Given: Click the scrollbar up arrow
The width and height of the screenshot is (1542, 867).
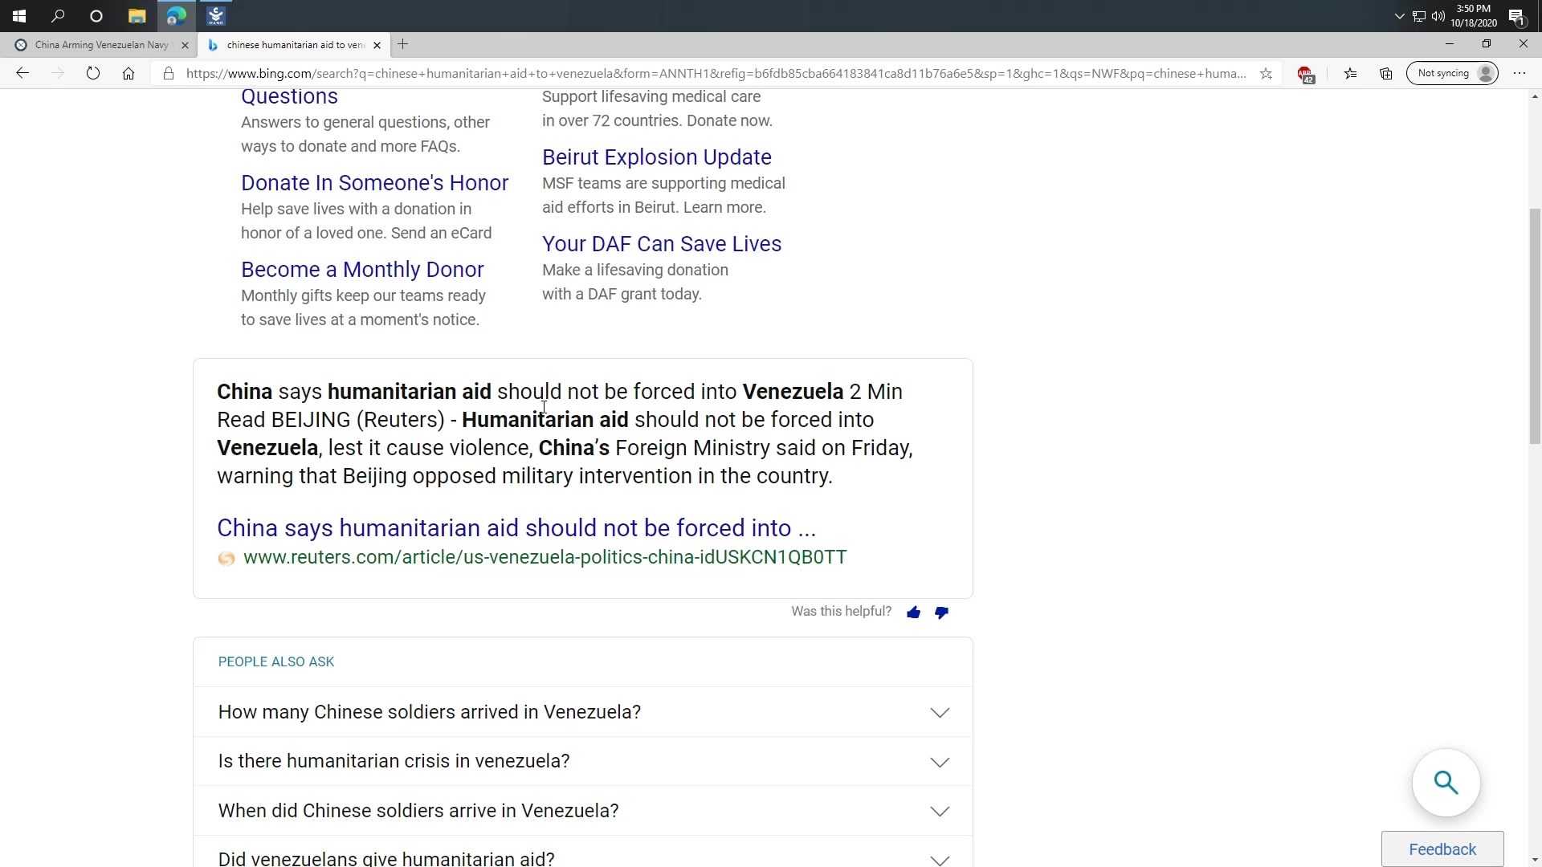Looking at the screenshot, I should 1535,96.
